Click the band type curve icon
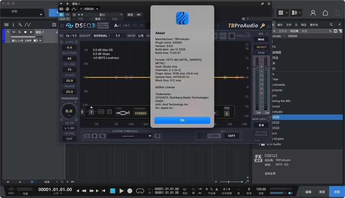The height and width of the screenshot is (198, 345). 123,113
